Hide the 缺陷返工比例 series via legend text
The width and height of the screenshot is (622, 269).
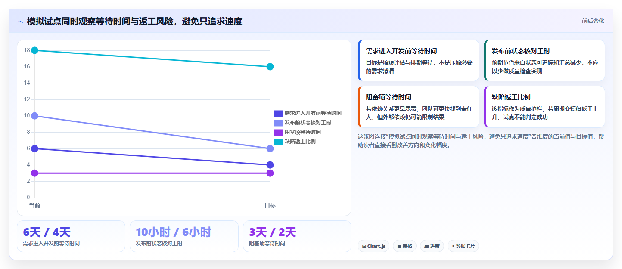(x=300, y=142)
